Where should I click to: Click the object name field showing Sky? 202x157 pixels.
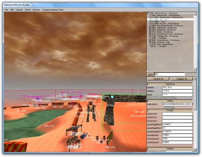170,74
